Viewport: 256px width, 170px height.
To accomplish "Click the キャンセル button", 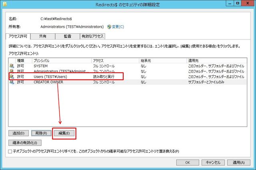I will (x=213, y=162).
